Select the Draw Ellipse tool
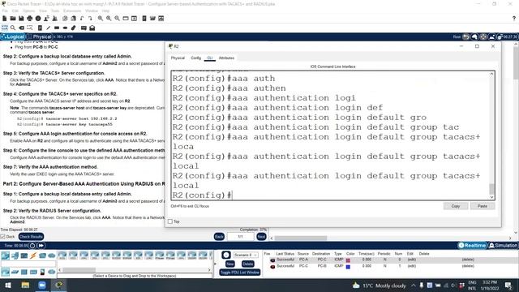Viewport: 519px width, 292px height. 65,28
